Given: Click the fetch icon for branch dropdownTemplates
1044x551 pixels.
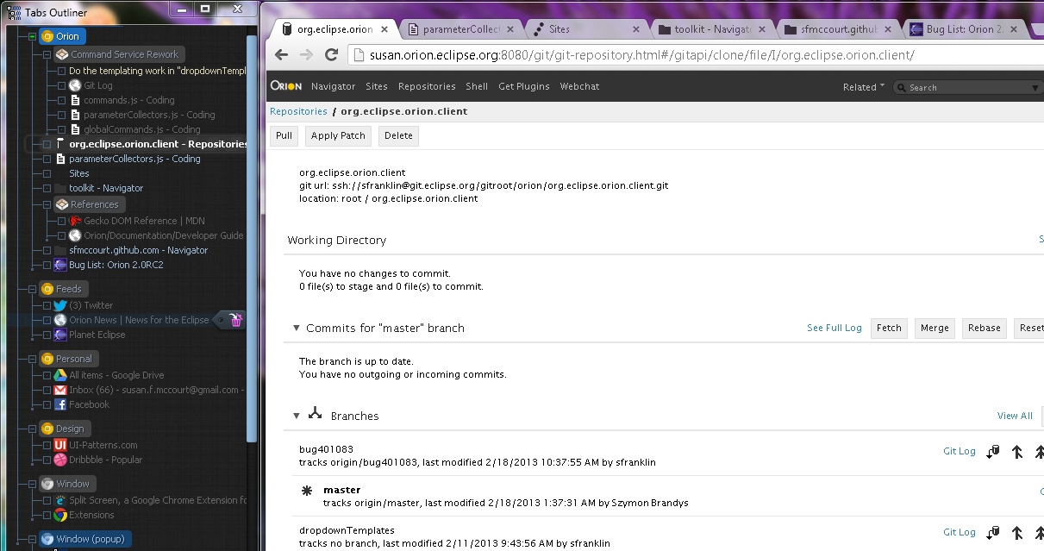Looking at the screenshot, I should point(993,532).
